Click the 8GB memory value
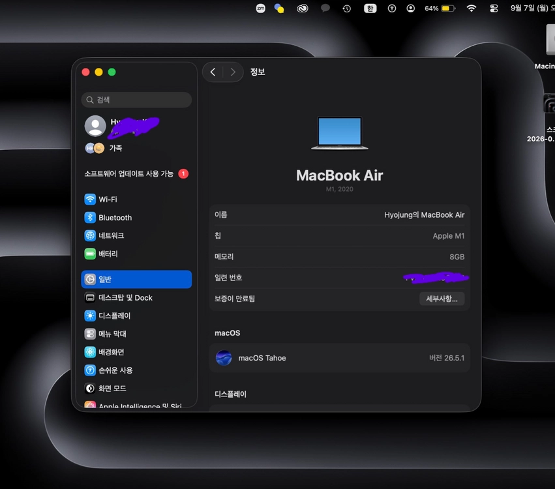Screen dimensions: 555x489 pyautogui.click(x=457, y=257)
